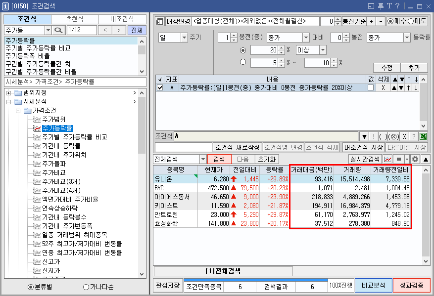Click the T font icon in title bar
This screenshot has height=296, width=434.
tap(390, 5)
